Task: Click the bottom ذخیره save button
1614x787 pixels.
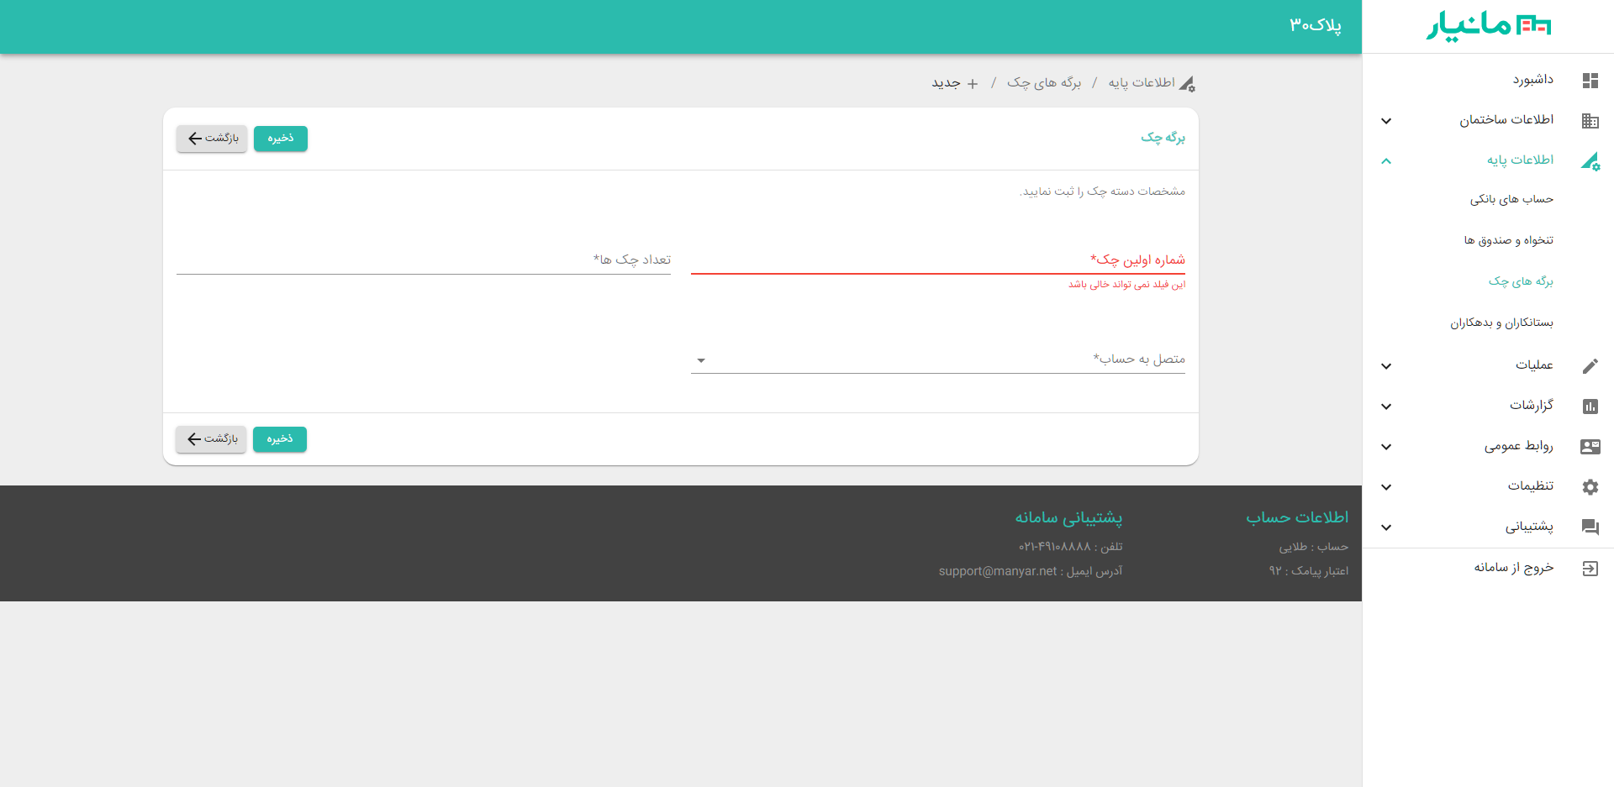Action: point(280,439)
